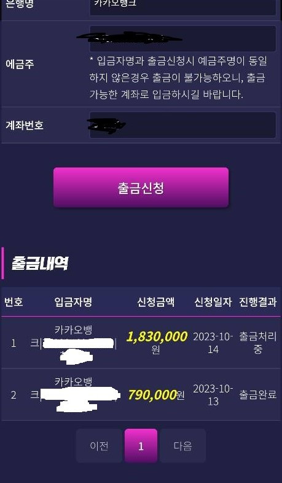The width and height of the screenshot is (282, 483).
Task: Select the 790,000 withdrawal amount
Action: pyautogui.click(x=152, y=394)
